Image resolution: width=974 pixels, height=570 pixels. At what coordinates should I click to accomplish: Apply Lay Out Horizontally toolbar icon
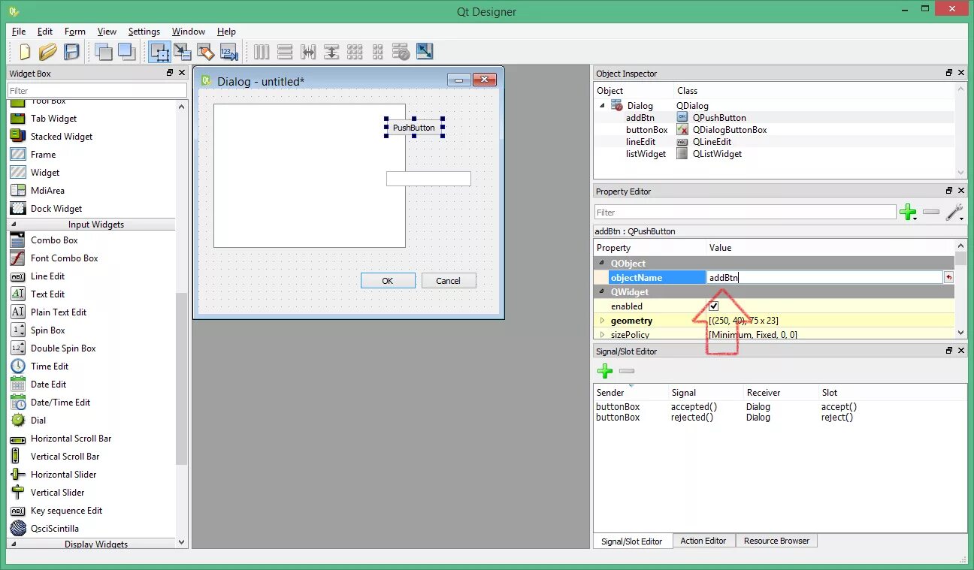click(262, 52)
